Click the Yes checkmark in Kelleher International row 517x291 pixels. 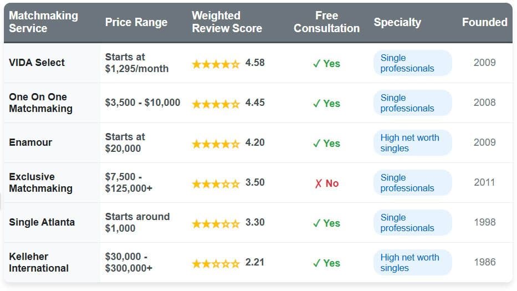tap(326, 263)
